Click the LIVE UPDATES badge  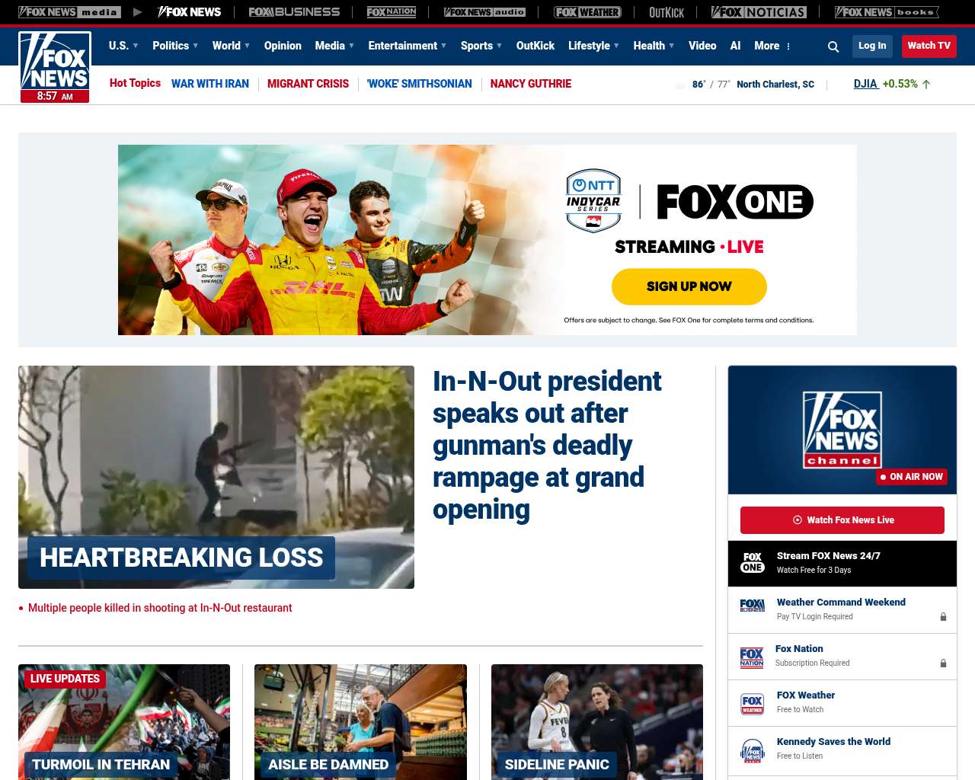[65, 679]
